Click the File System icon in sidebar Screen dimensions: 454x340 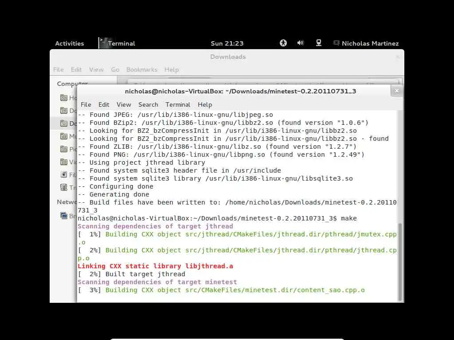tap(64, 174)
